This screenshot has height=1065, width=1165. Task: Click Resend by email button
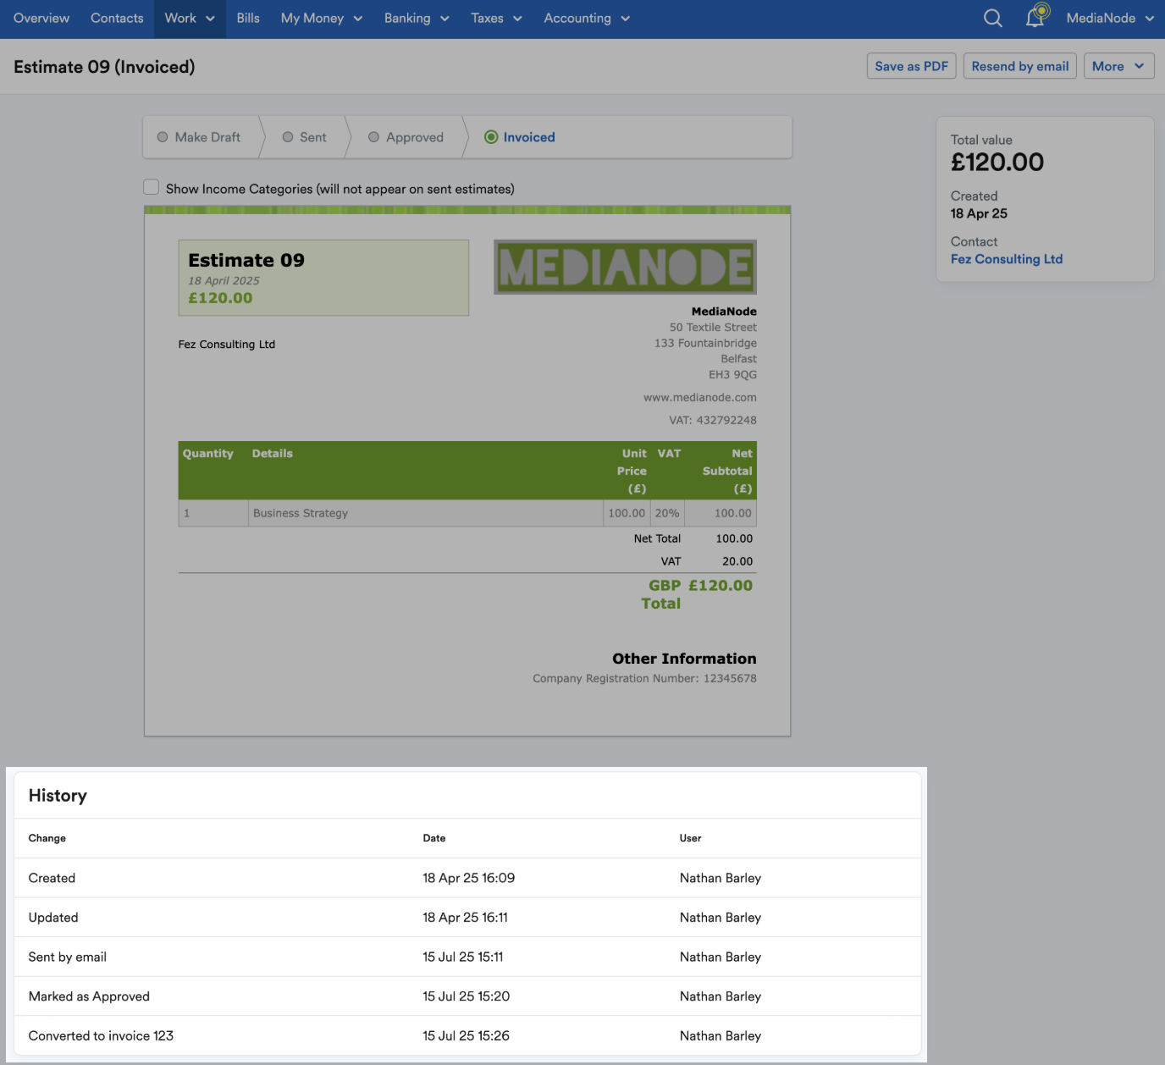click(1020, 66)
